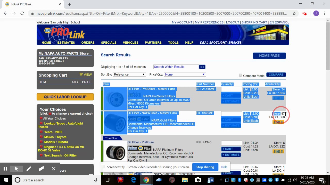Select the Screencastify pen tool
Image resolution: width=330 pixels, height=185 pixels.
click(x=29, y=169)
